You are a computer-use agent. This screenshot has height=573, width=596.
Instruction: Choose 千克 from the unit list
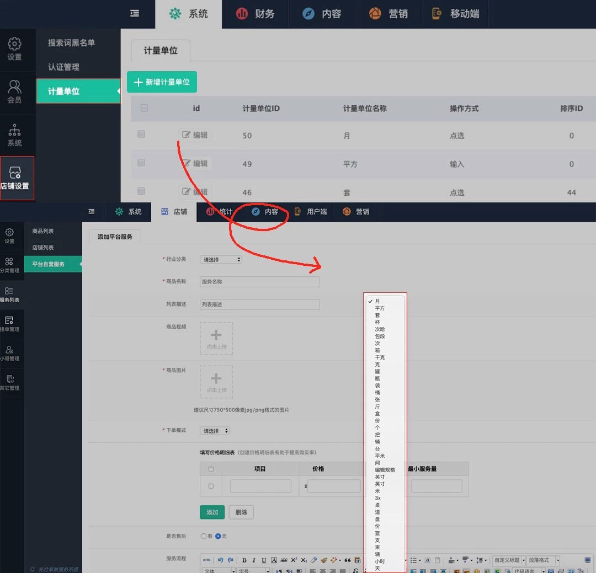click(x=380, y=357)
